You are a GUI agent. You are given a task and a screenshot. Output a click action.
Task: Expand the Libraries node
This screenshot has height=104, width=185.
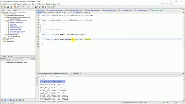pyautogui.click(x=3, y=40)
